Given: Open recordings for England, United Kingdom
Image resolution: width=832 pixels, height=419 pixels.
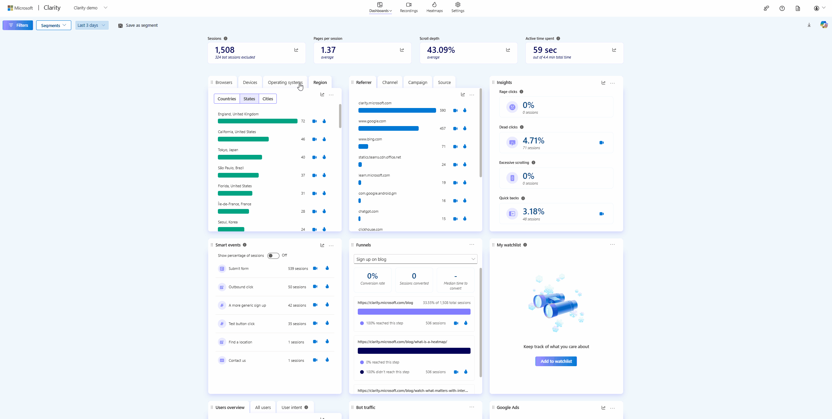Looking at the screenshot, I should click(315, 121).
